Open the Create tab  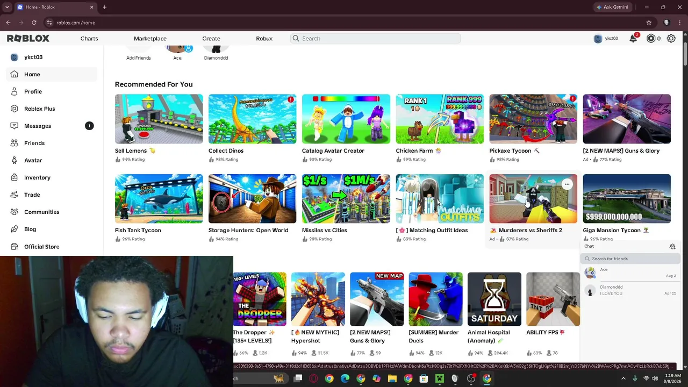click(x=211, y=39)
